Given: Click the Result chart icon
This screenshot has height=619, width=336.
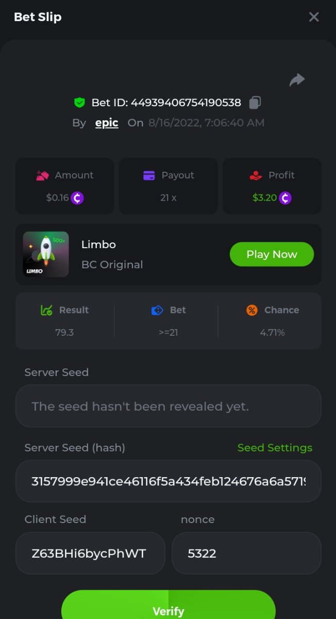Looking at the screenshot, I should (46, 310).
